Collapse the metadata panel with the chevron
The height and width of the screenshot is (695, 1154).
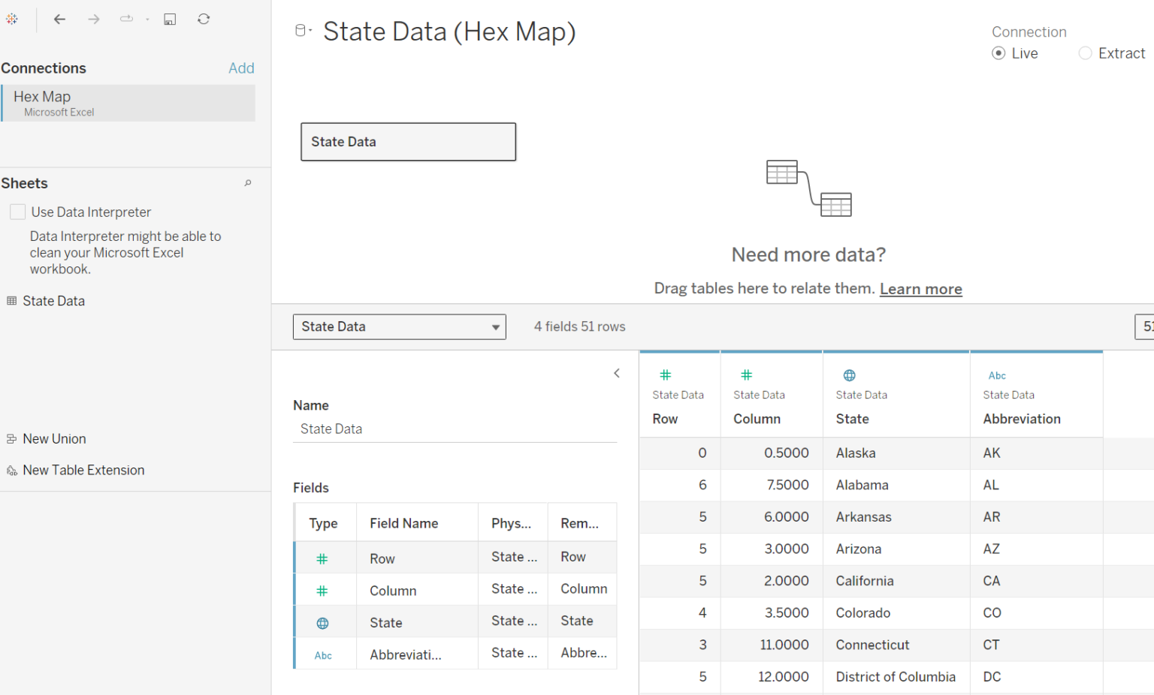616,373
